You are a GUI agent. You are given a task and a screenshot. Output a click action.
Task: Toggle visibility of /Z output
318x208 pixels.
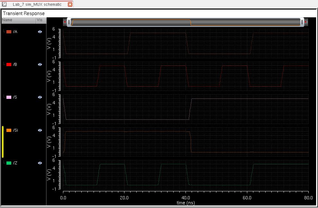click(40, 163)
